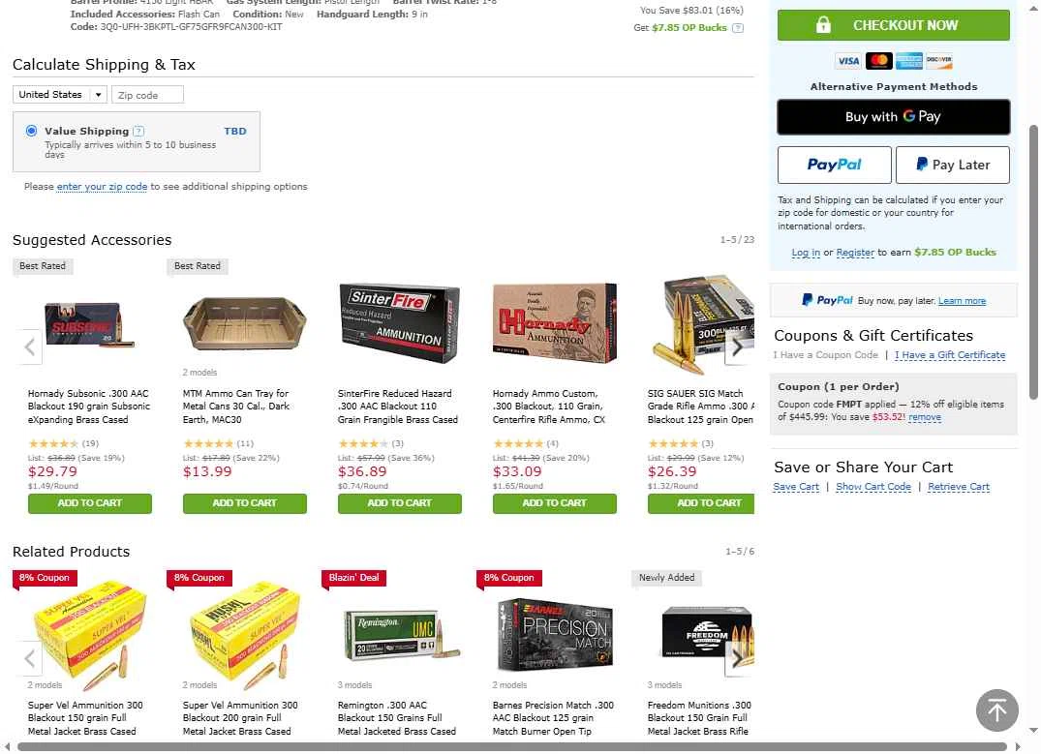This screenshot has height=754, width=1041.
Task: Open the United States country dropdown
Action: click(60, 95)
